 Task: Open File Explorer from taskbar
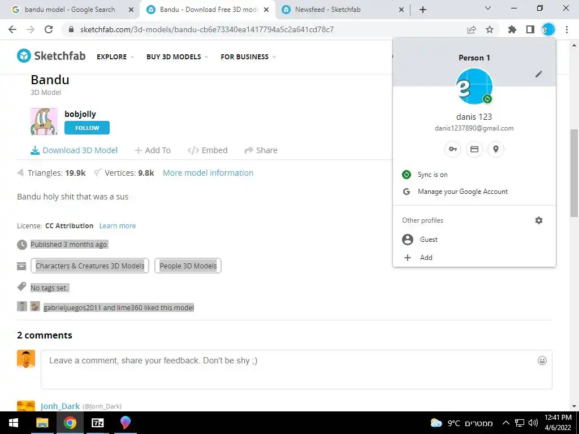tap(42, 423)
